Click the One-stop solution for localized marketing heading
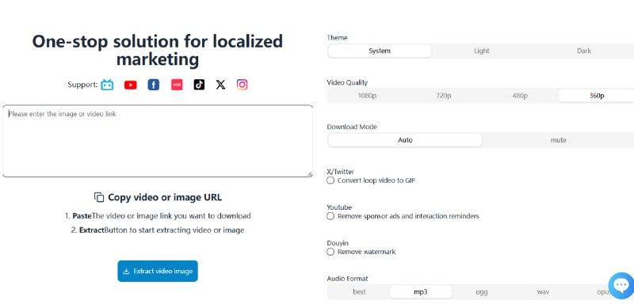Screen dimensions: 634x304 point(158,51)
